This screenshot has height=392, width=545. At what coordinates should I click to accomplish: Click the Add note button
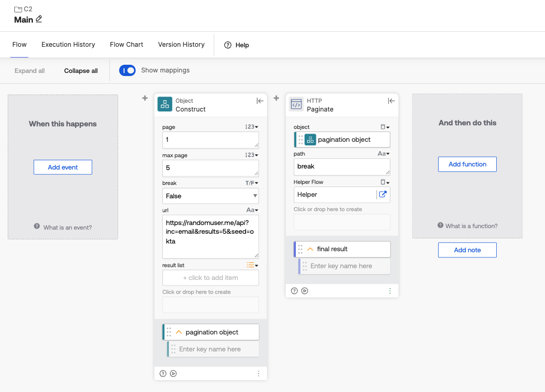pos(467,250)
